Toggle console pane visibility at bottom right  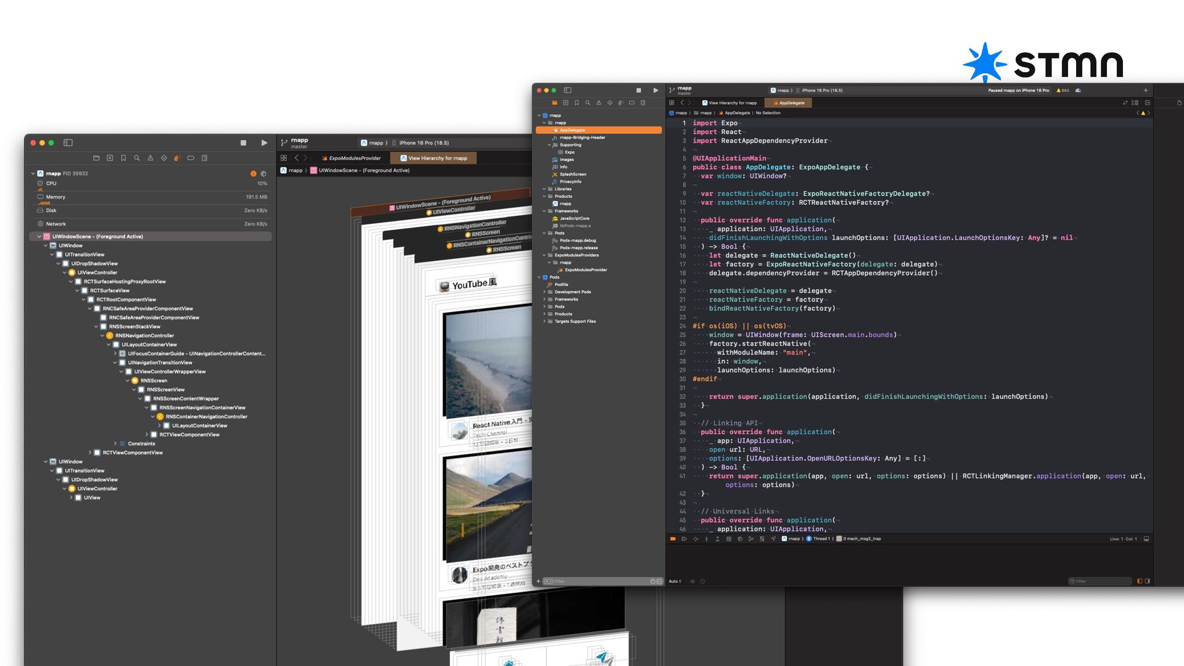point(1147,581)
